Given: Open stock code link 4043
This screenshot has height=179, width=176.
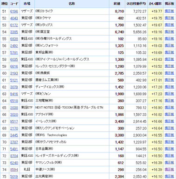Looking at the screenshot, I should pos(14,18).
